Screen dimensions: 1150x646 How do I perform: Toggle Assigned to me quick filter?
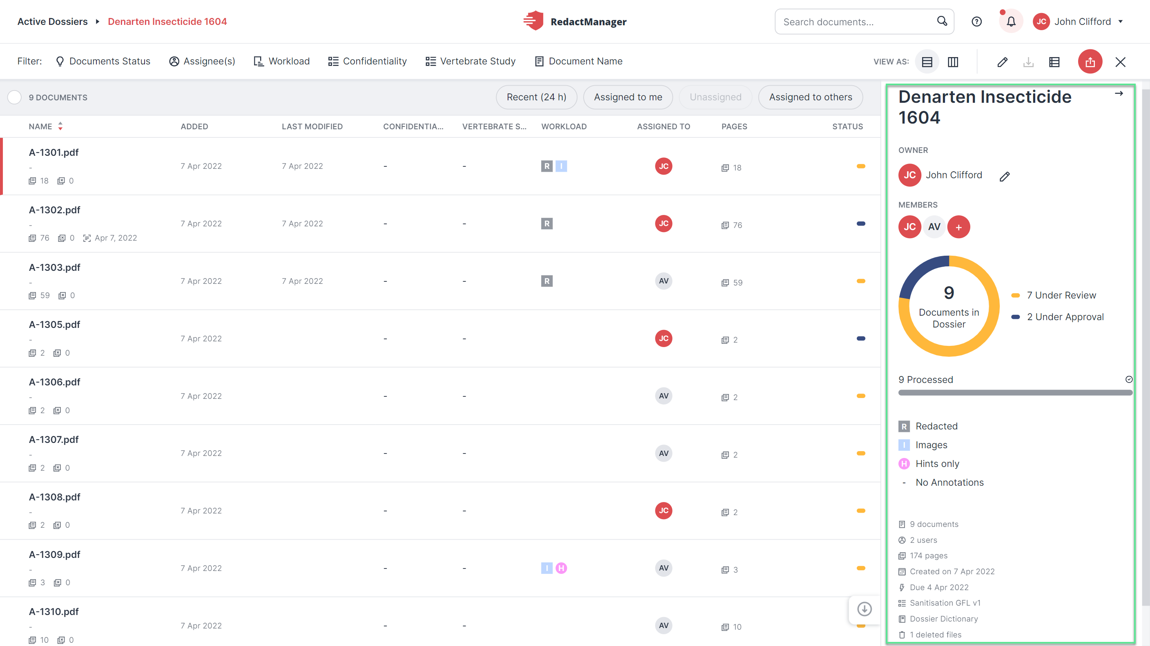628,97
